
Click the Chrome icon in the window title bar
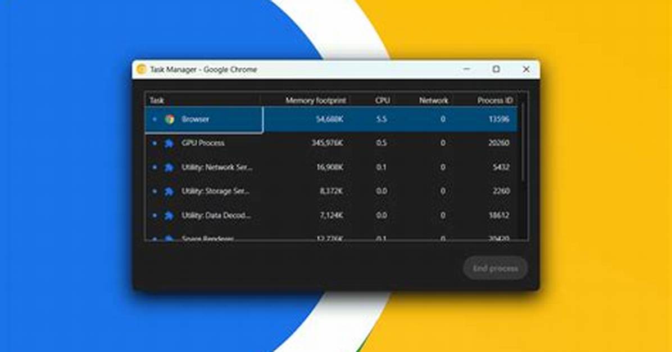[142, 70]
